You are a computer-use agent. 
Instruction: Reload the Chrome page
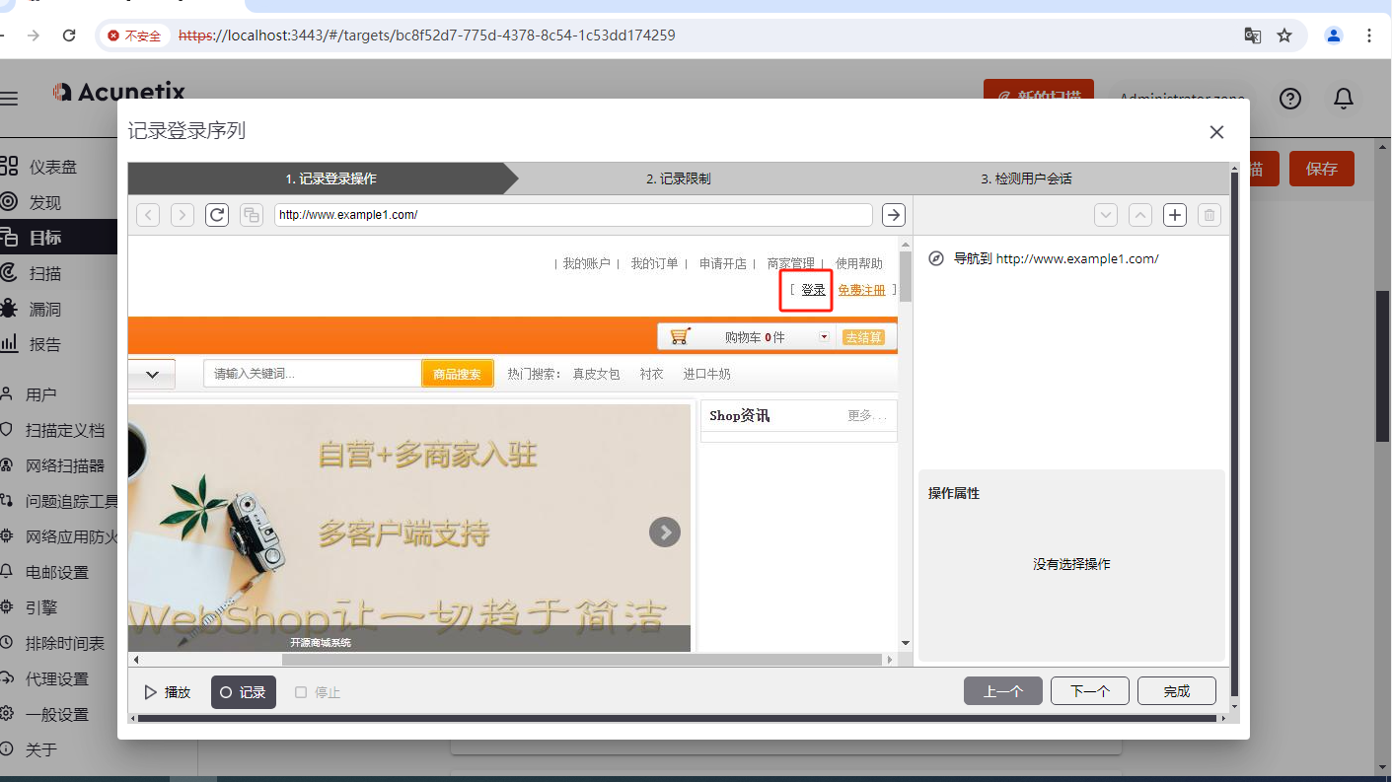pos(69,36)
